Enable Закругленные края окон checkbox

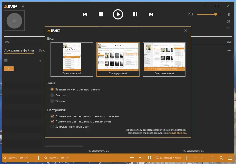pyautogui.click(x=52, y=127)
